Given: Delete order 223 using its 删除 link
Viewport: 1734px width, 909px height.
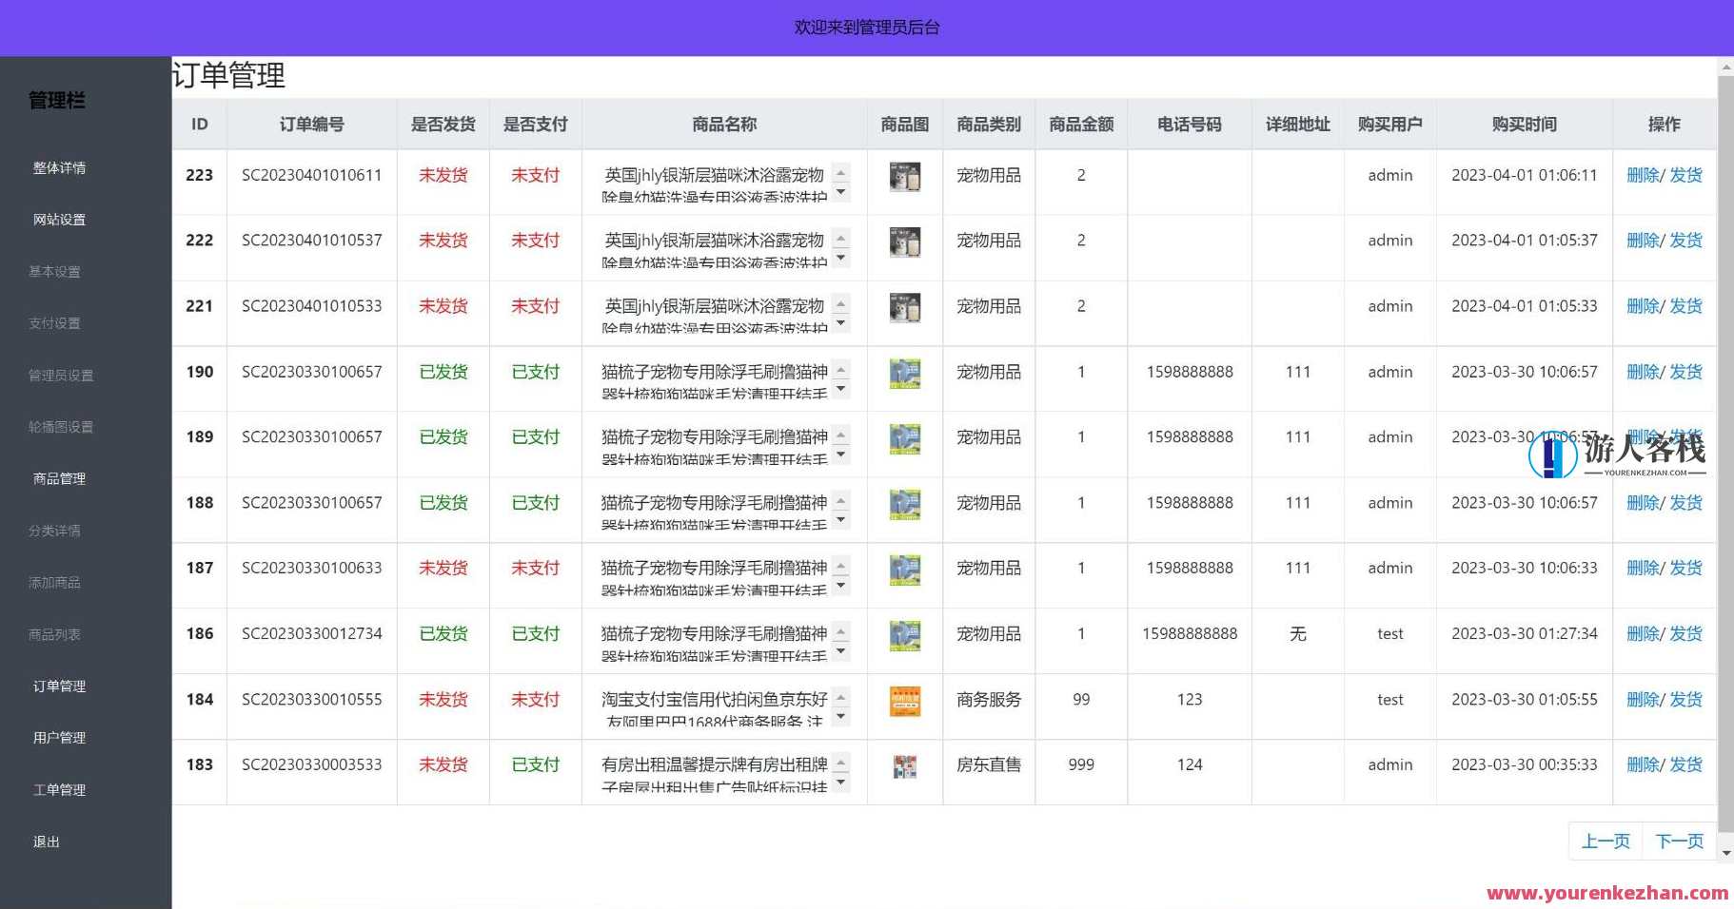Looking at the screenshot, I should [x=1642, y=175].
